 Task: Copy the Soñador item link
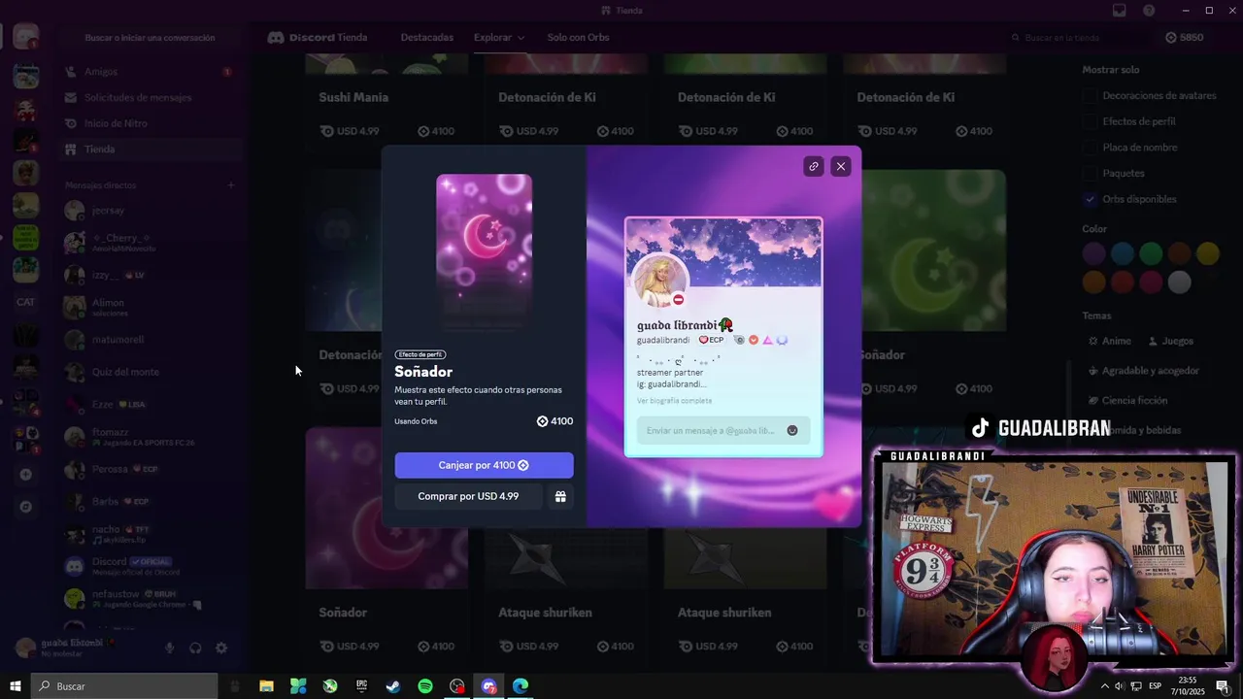click(814, 166)
